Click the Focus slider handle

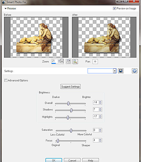[58, 141]
